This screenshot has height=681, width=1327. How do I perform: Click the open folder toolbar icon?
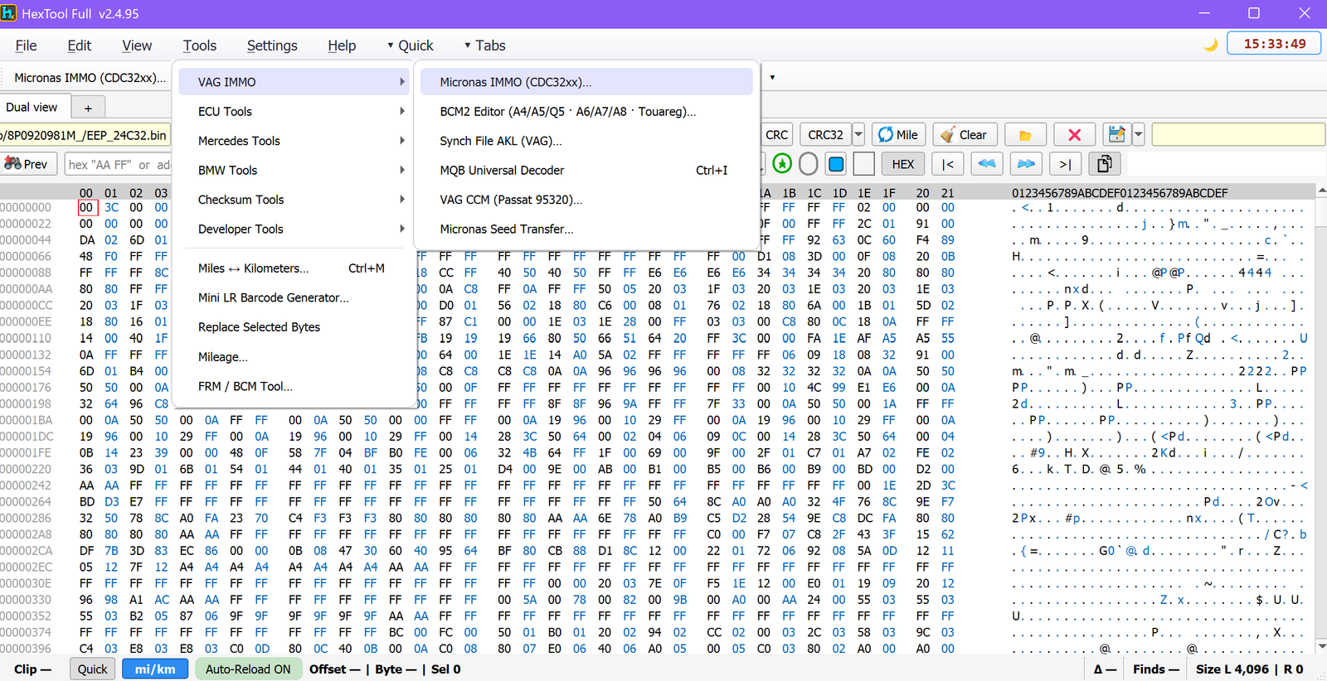[x=1025, y=135]
